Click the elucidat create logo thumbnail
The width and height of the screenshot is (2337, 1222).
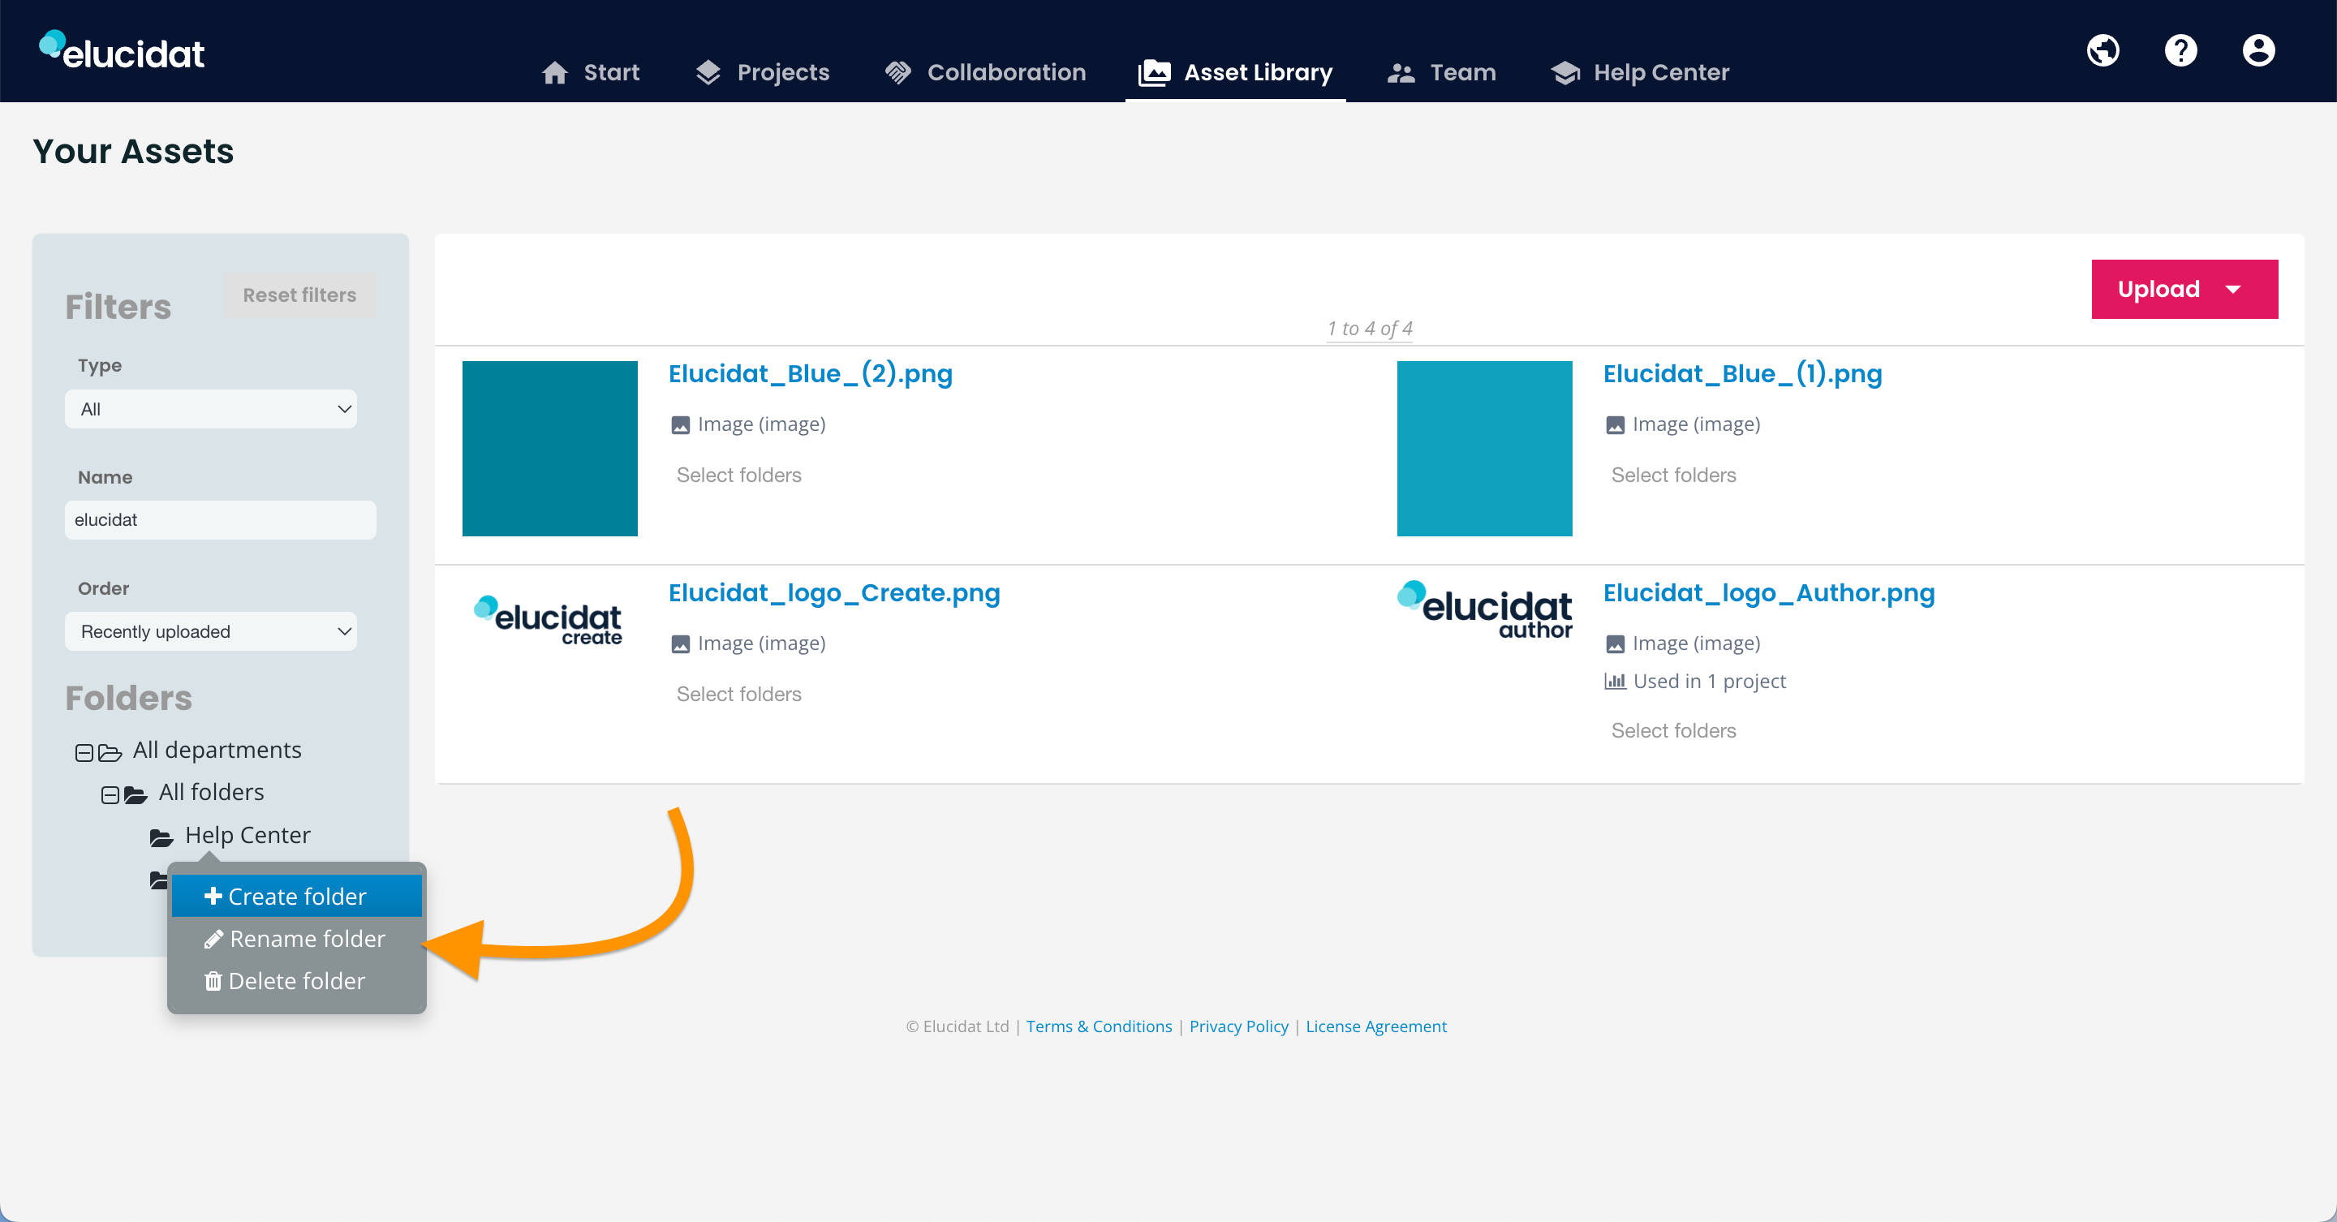tap(548, 622)
